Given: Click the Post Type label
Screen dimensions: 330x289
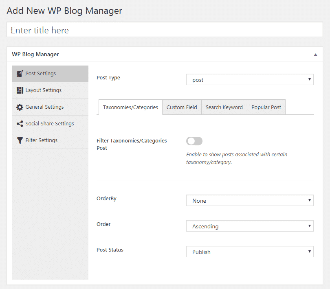Looking at the screenshot, I should [x=108, y=78].
